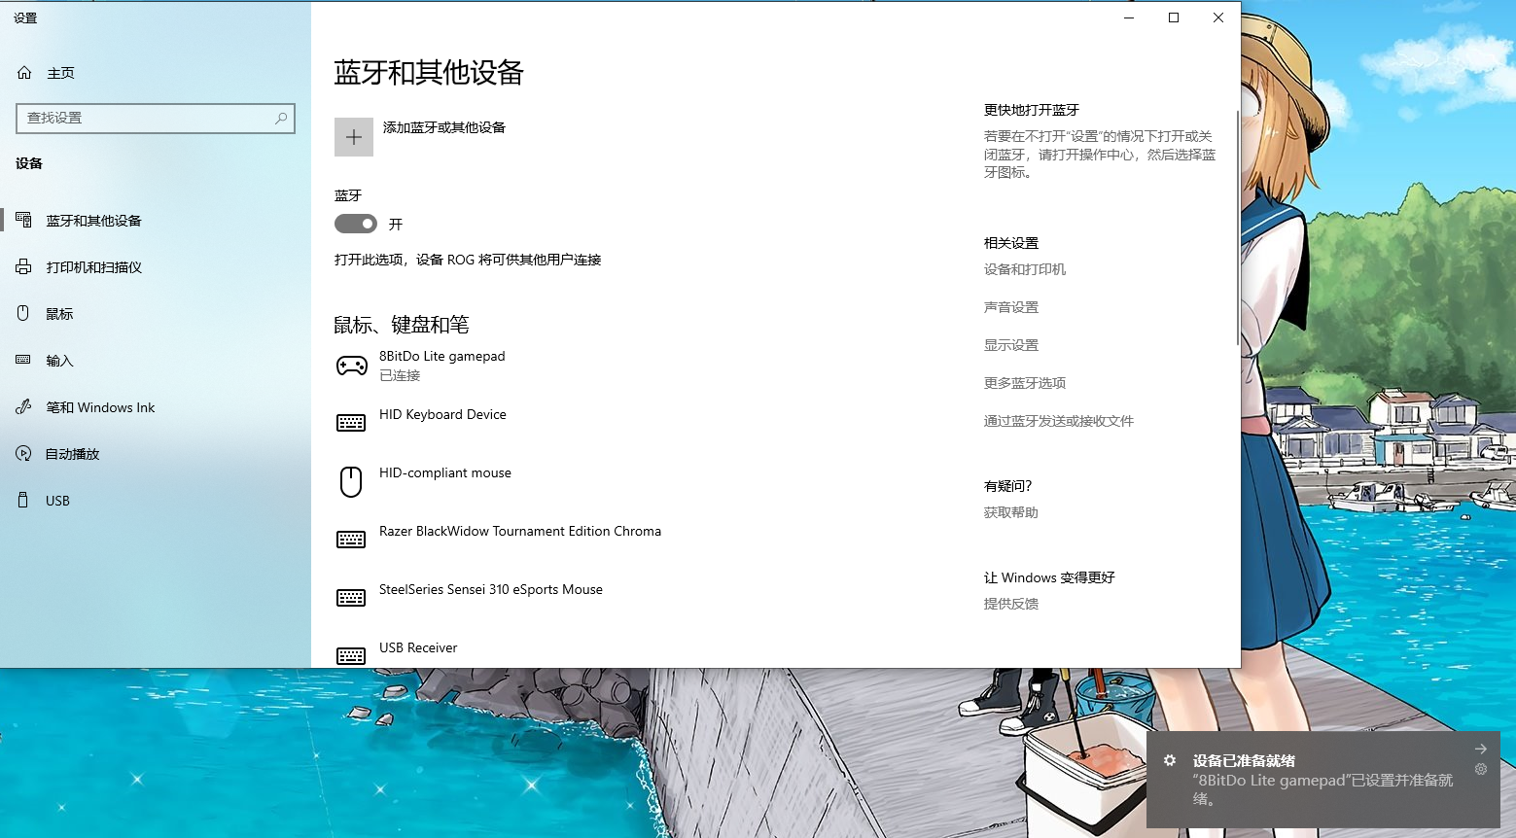Click the 通过蓝牙发送或接收文件 link

(x=1058, y=421)
